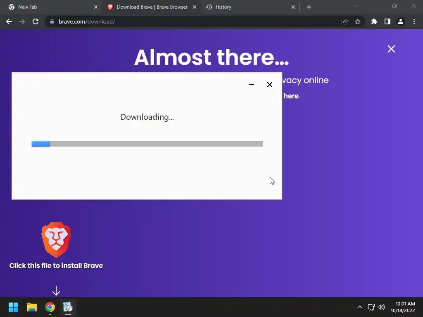Close the New Tab tab

(96, 7)
